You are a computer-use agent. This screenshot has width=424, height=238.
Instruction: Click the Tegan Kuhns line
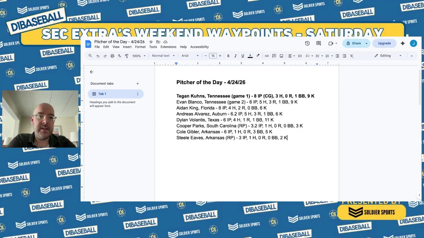click(x=245, y=96)
